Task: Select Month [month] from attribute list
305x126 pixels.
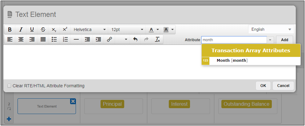Action: pyautogui.click(x=232, y=61)
